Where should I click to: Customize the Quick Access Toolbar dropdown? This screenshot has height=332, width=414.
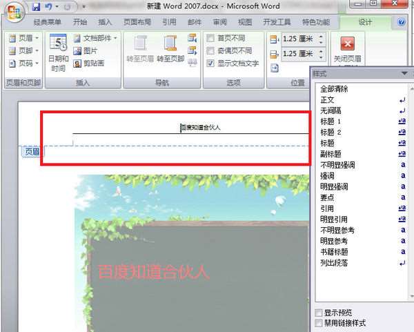[83, 7]
